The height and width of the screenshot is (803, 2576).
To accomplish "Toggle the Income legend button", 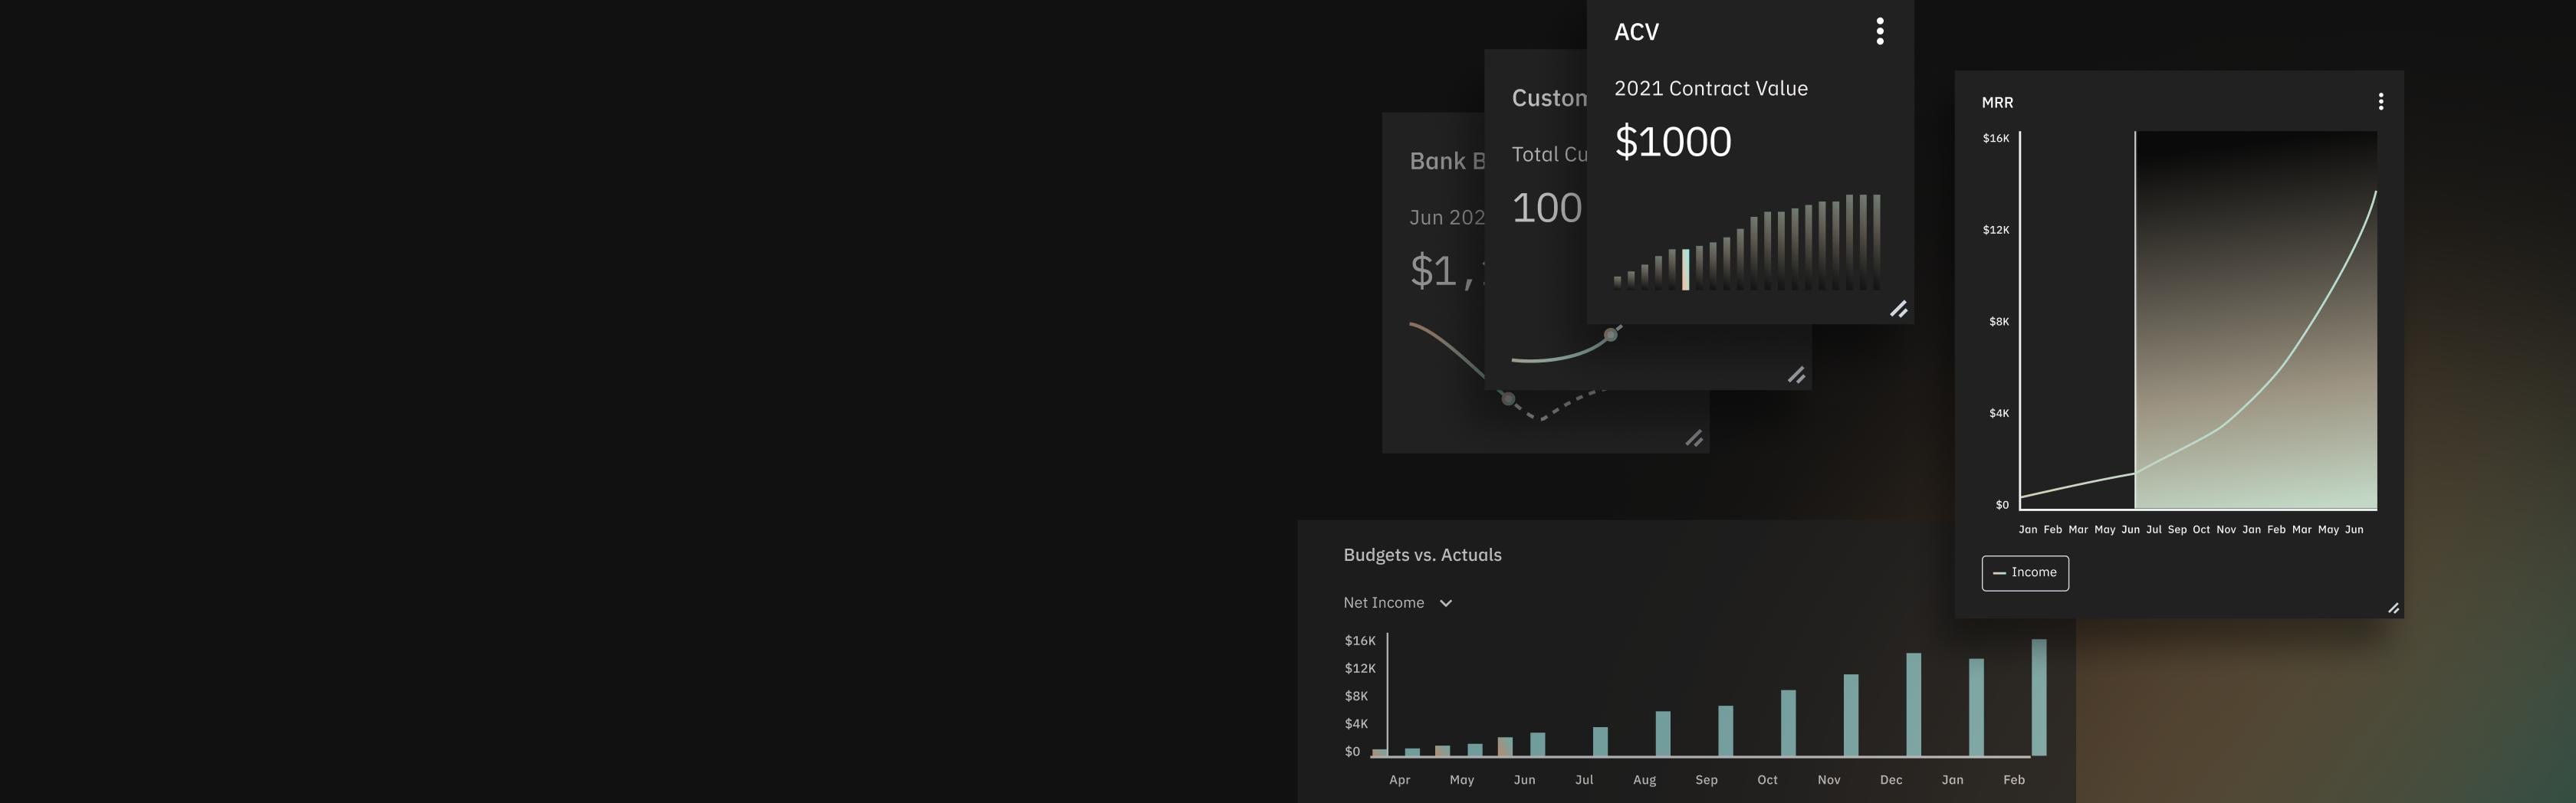I will point(2025,573).
